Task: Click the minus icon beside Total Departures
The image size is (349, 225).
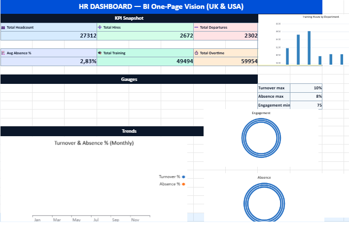Action: coord(196,28)
